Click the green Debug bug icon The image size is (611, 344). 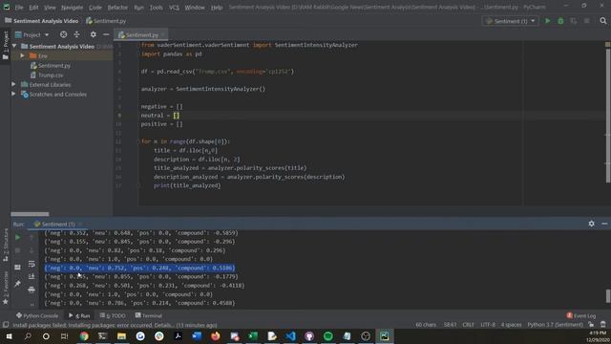pyautogui.click(x=560, y=21)
